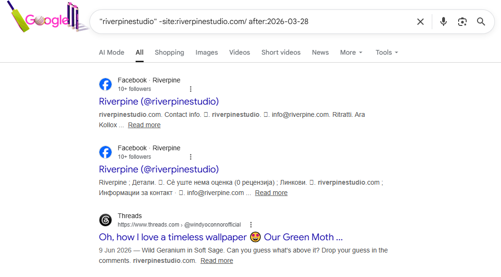Start voice search with microphone icon
Screen dimensions: 501x277
[x=444, y=22]
